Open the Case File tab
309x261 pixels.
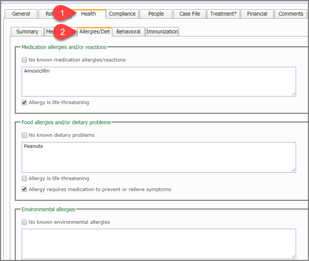[190, 14]
